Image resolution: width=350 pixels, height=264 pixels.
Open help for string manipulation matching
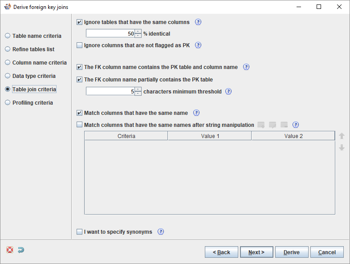(x=295, y=125)
